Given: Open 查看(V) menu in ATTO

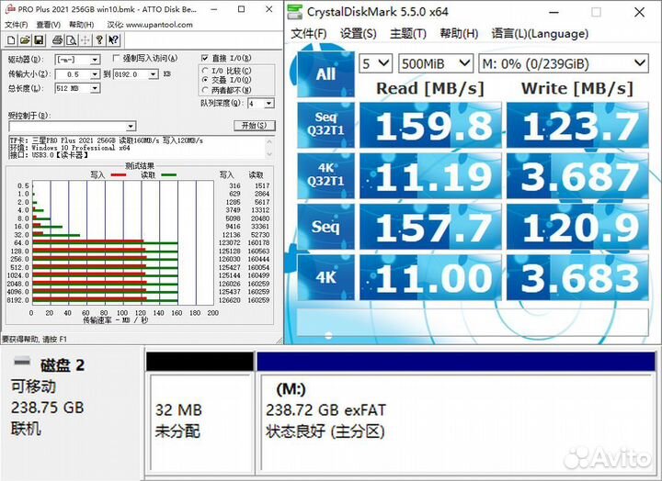Looking at the screenshot, I should pos(49,25).
